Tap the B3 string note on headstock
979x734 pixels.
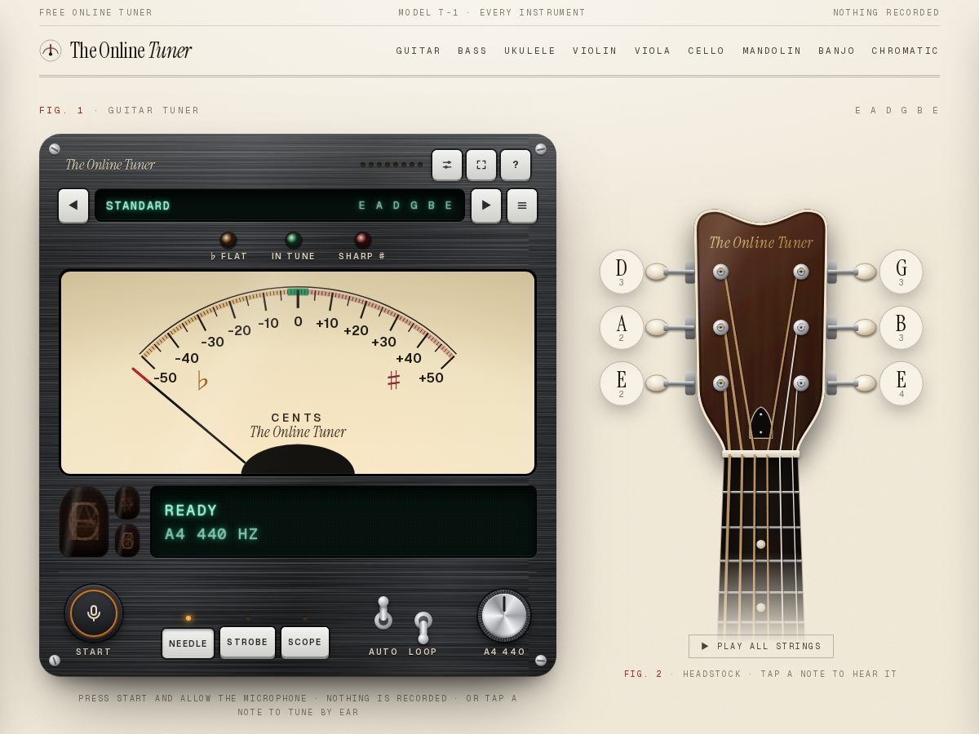pyautogui.click(x=901, y=327)
